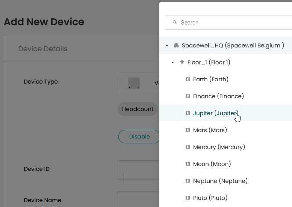
Task: Click the Device ID label
Action: tap(37, 169)
